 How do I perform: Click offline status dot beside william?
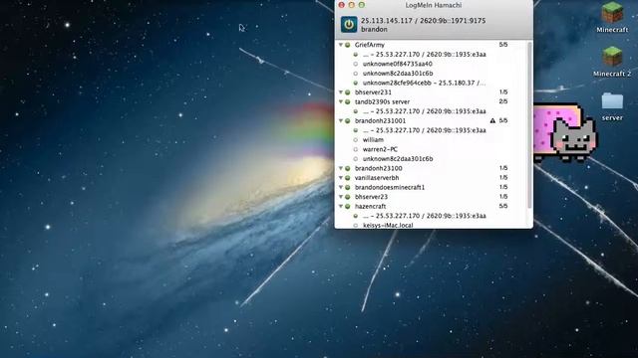click(x=356, y=140)
